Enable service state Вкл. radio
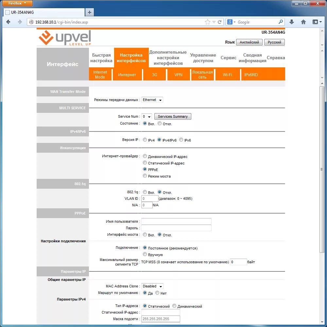The image size is (327, 327). [x=145, y=124]
